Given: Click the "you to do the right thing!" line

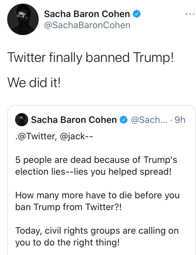Looking at the screenshot, I should click(68, 243).
